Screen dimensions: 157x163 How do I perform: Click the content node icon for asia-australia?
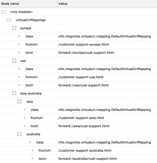click(14, 93)
